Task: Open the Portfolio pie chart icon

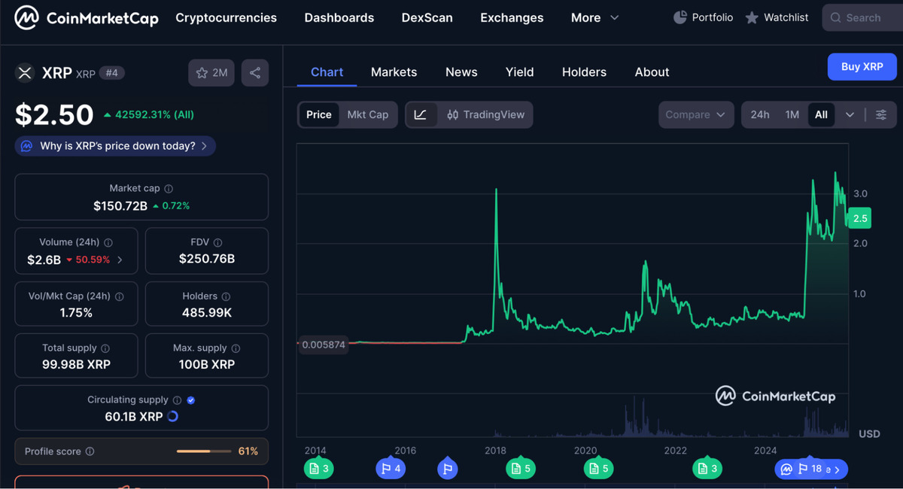Action: pyautogui.click(x=680, y=17)
